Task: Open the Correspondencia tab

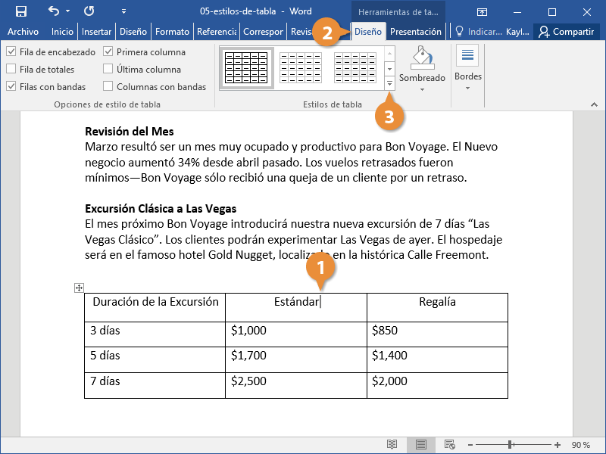Action: pos(263,32)
